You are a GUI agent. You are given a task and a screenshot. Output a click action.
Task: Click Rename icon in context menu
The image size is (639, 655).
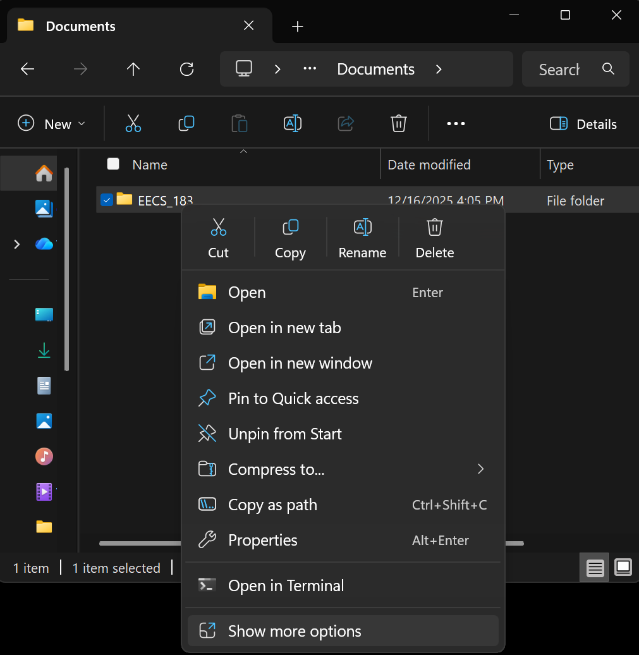click(x=363, y=227)
